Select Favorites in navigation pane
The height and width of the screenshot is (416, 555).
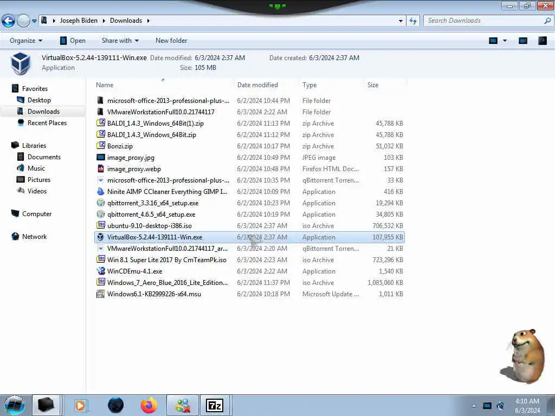click(x=35, y=89)
